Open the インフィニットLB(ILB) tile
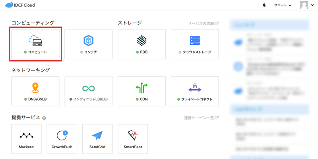This screenshot has width=318, height=159. pyautogui.click(x=88, y=91)
